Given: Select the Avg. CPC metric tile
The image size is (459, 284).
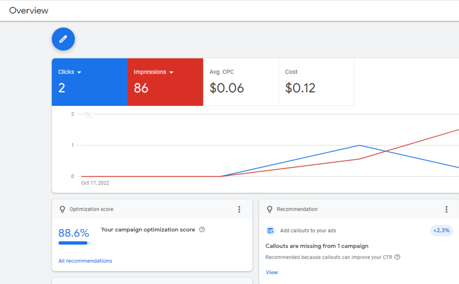Looking at the screenshot, I should click(x=241, y=82).
